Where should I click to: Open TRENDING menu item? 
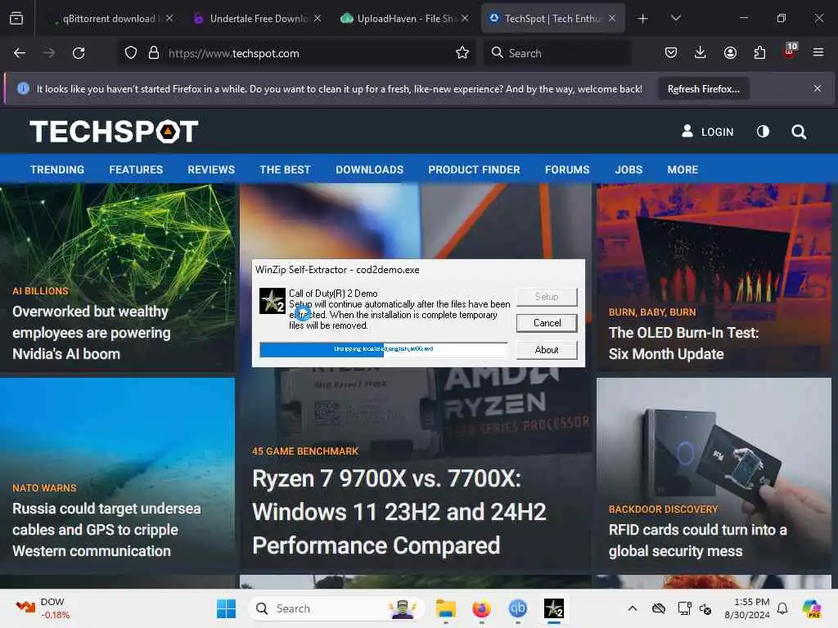point(57,170)
